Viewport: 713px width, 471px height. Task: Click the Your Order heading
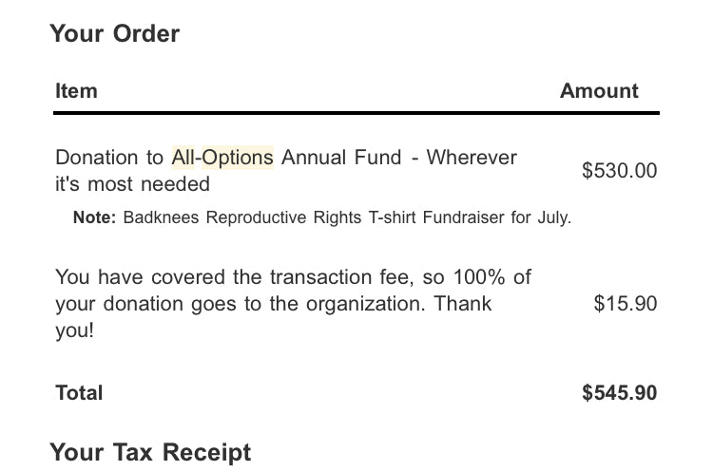point(115,33)
